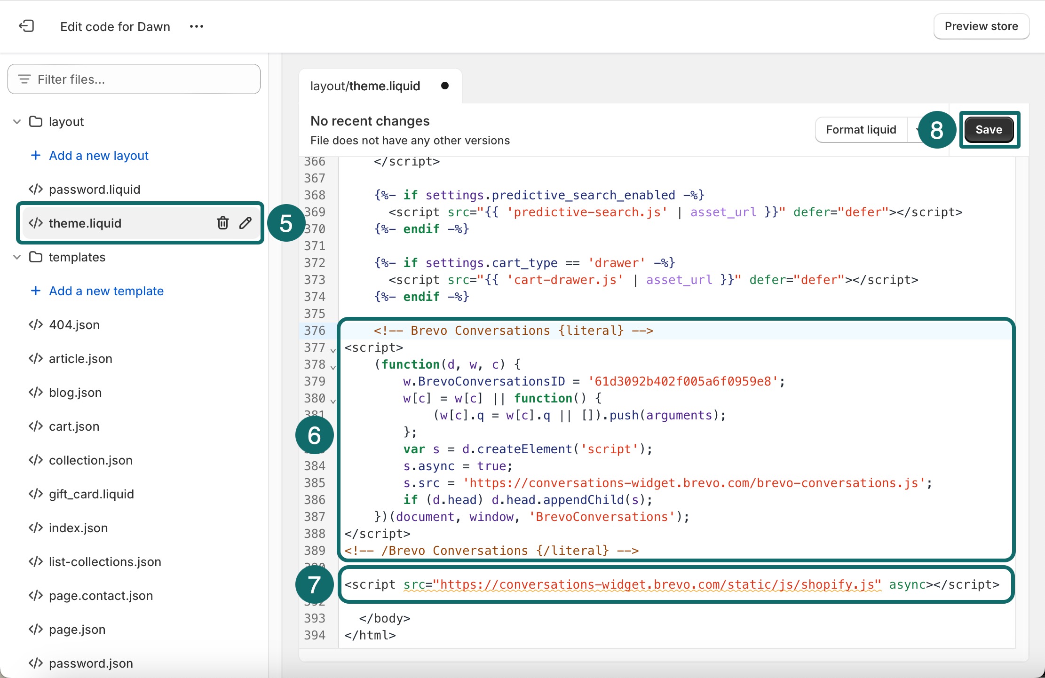Click the brevo-conversations.js URL string
The width and height of the screenshot is (1045, 678).
(694, 483)
